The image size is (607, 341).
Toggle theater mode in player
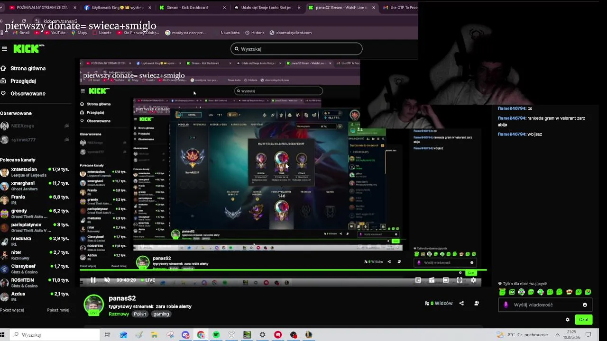pos(446,280)
